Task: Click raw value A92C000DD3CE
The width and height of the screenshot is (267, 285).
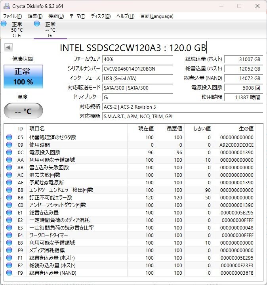Action: (236, 145)
